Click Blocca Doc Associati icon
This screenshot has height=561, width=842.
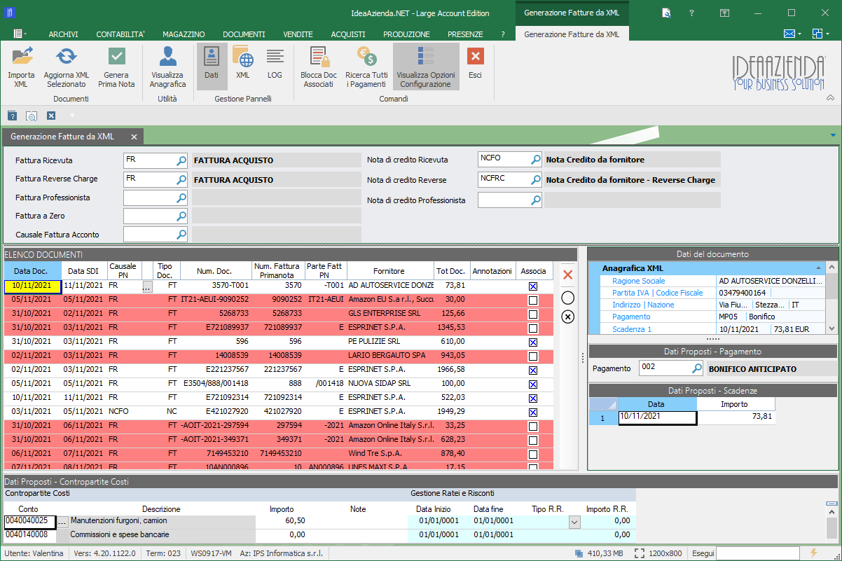(319, 56)
